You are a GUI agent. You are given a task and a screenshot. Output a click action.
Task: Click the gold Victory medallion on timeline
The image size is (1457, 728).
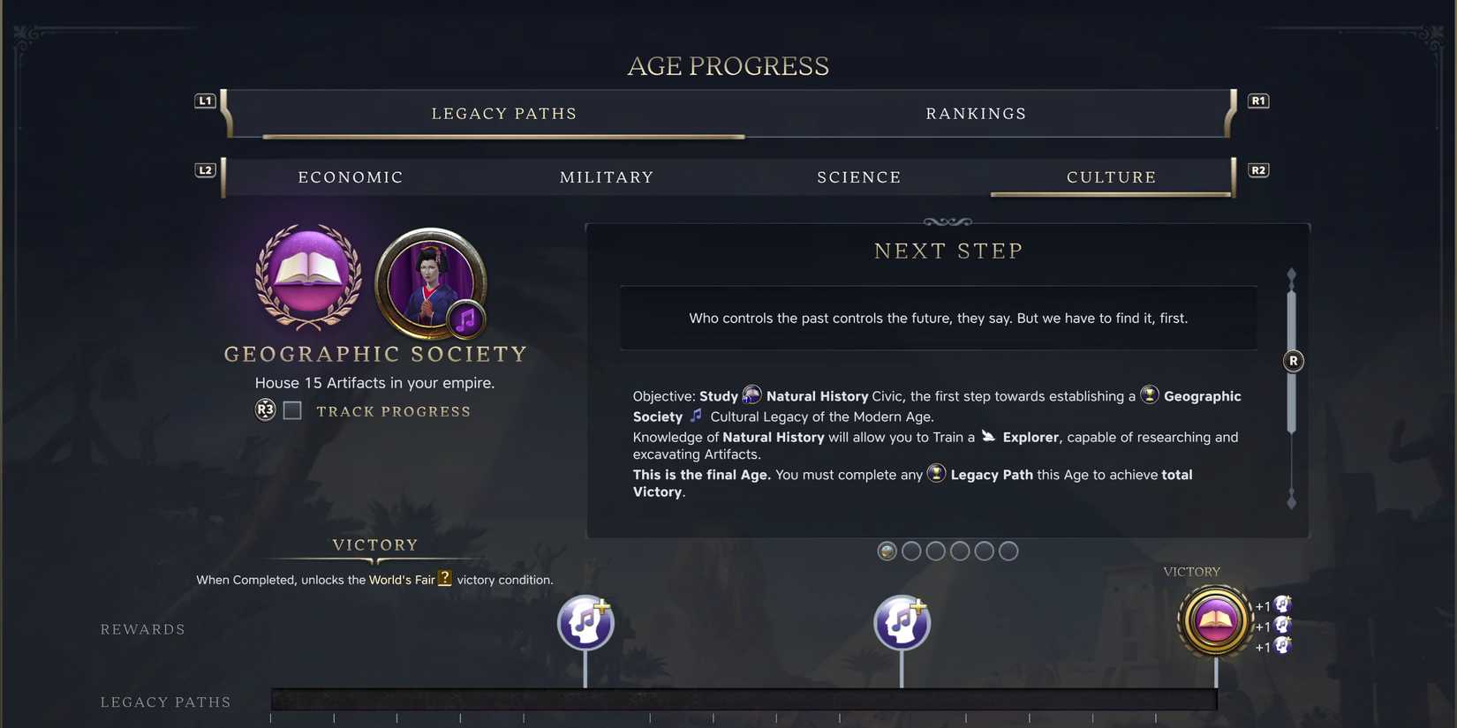pos(1215,620)
